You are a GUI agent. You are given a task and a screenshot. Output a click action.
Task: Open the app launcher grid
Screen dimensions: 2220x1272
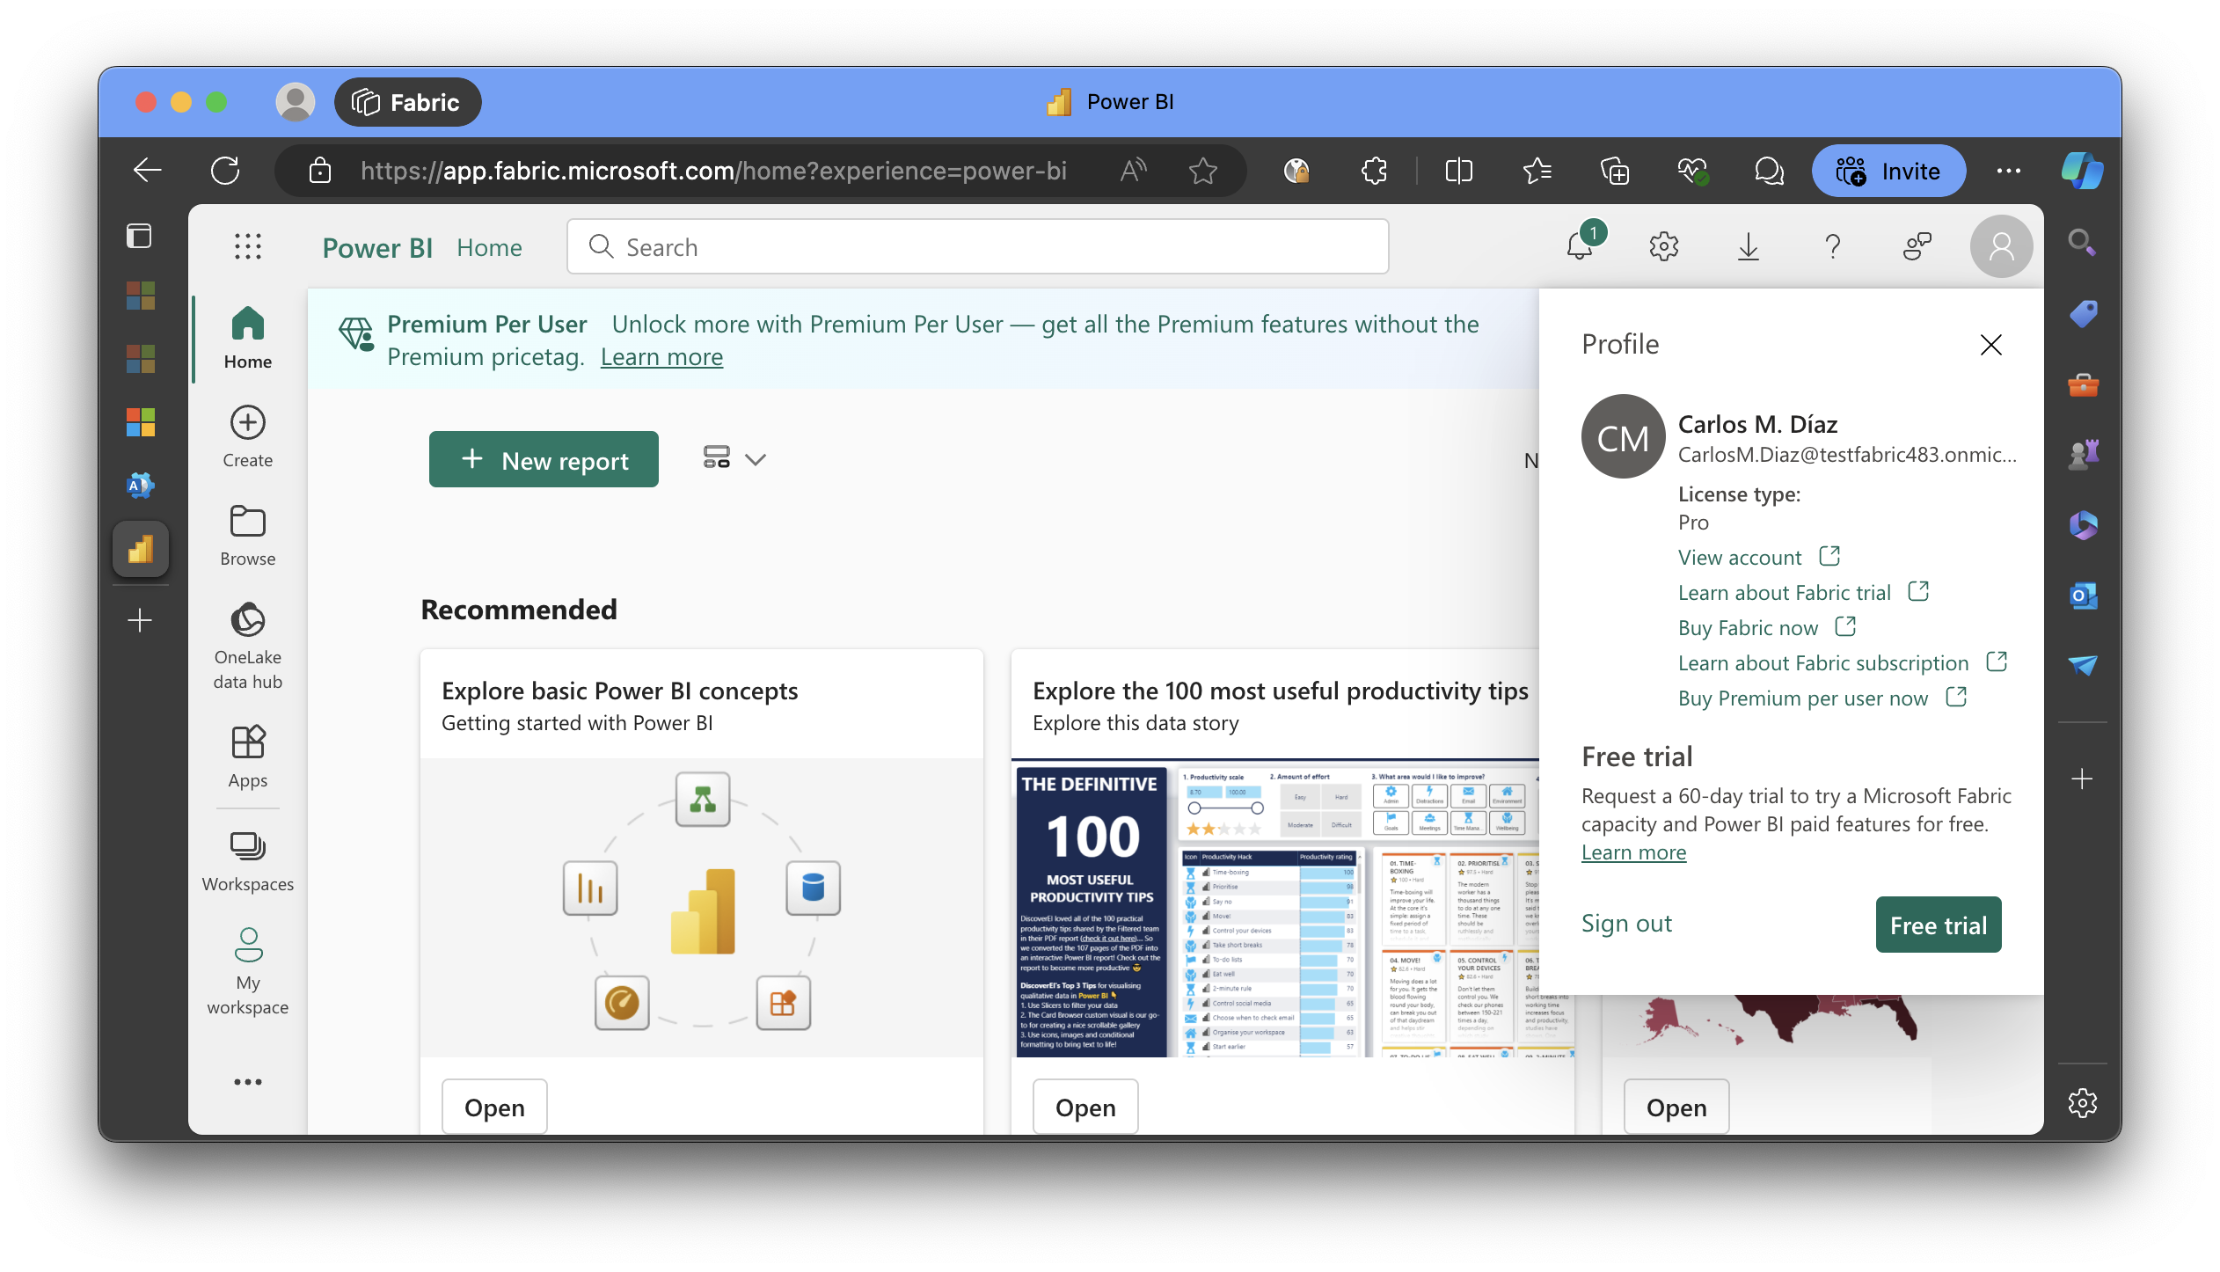pos(248,246)
